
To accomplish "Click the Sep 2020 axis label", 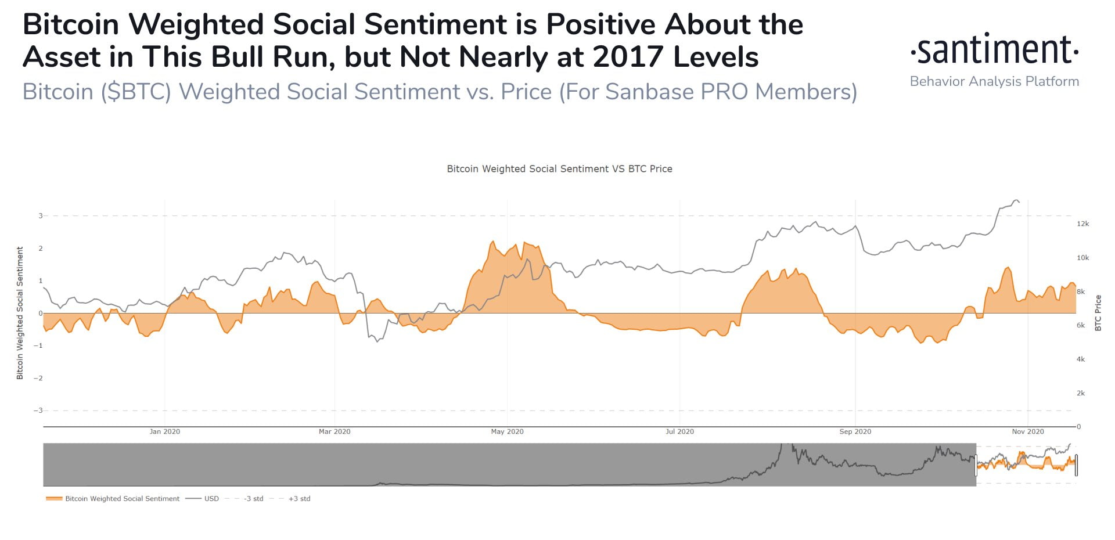I will coord(855,431).
